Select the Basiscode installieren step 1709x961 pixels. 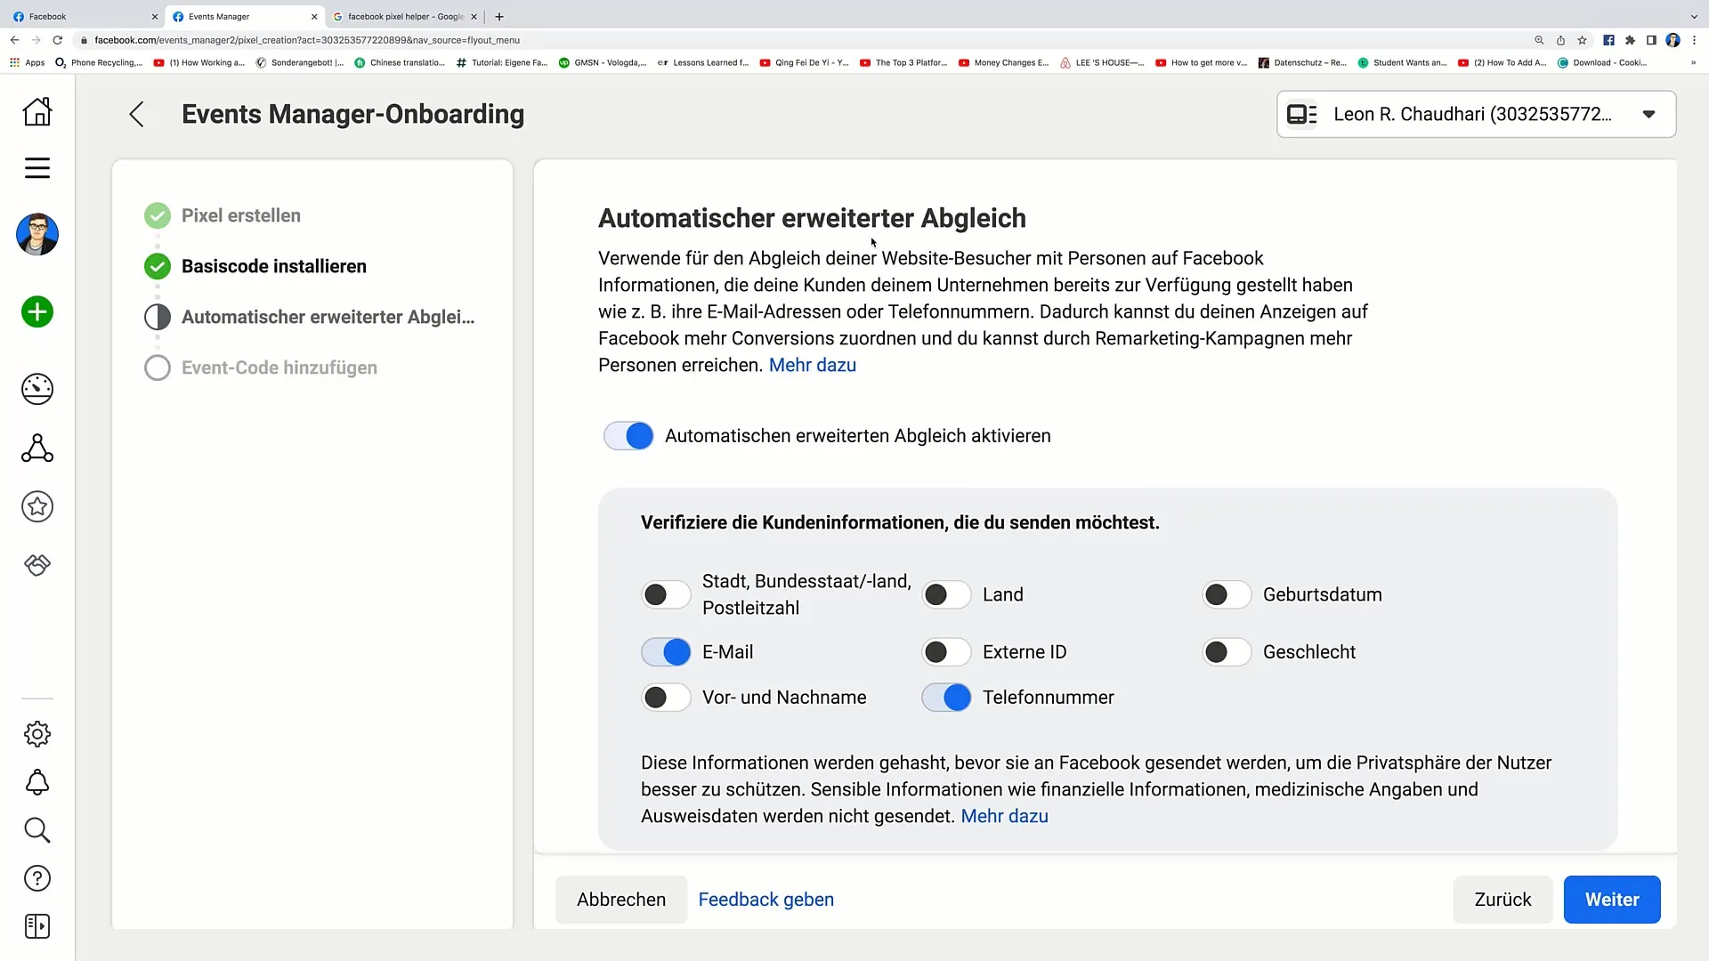(x=255, y=266)
